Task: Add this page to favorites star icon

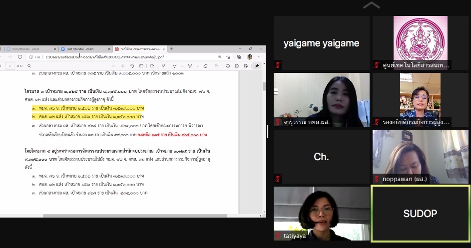Action: 228,57
